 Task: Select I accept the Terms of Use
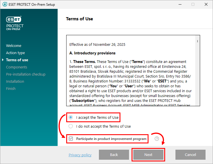(x=71, y=117)
